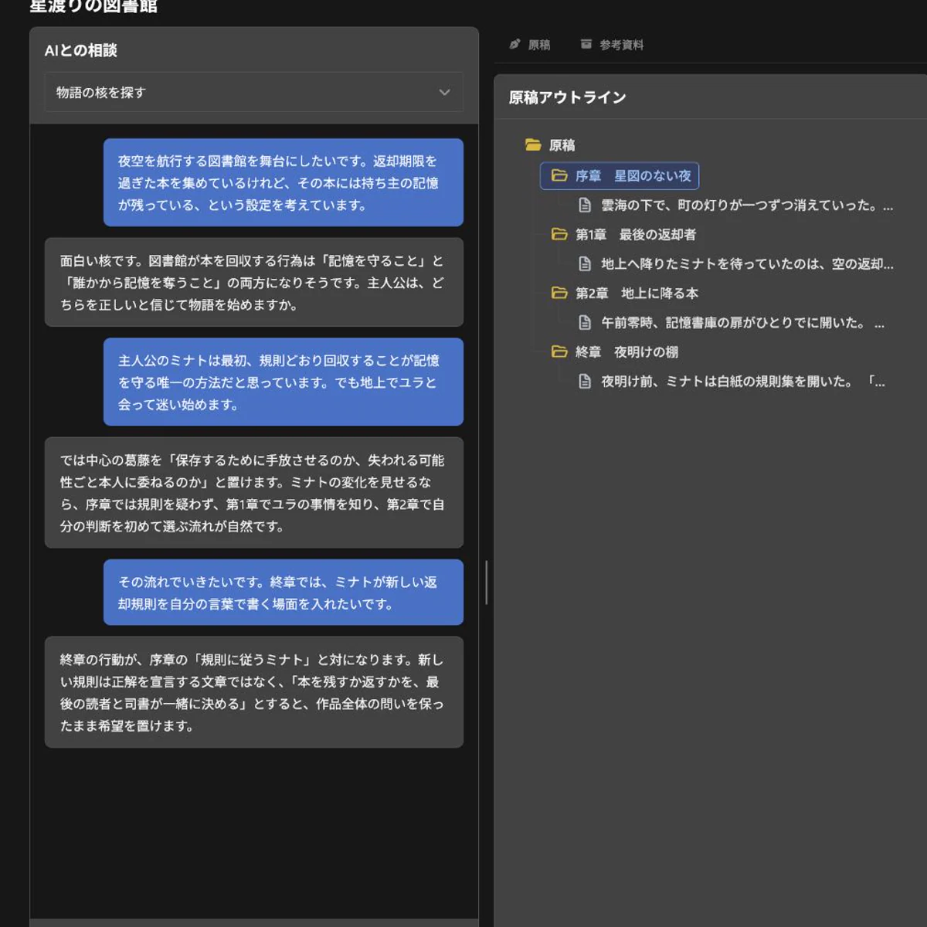This screenshot has width=927, height=927.
Task: Click the AI reply starting では中心の葛藤を
Action: [253, 493]
